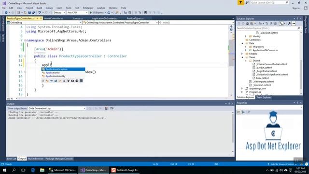Open the Debug menu
309x174 pixels.
coord(49,8)
